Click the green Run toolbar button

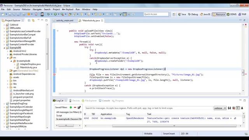[55, 14]
